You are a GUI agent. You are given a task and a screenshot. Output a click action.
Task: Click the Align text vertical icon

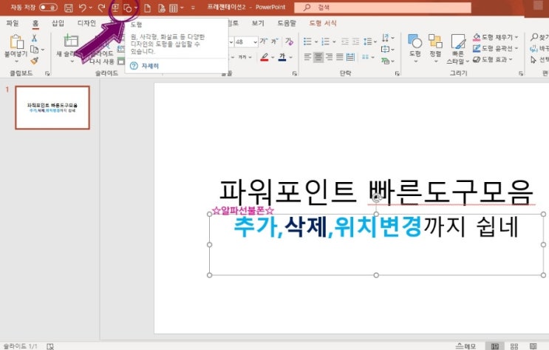pos(385,50)
